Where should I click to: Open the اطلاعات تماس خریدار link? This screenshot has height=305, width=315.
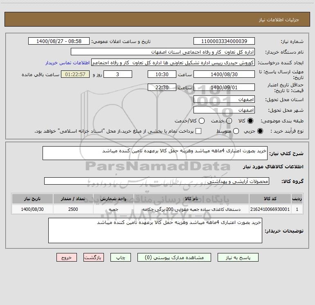click(67, 63)
